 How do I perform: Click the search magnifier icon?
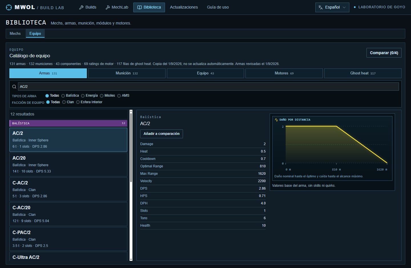(14, 87)
